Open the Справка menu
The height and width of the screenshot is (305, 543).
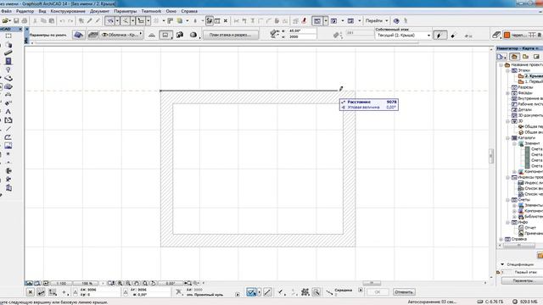click(189, 11)
